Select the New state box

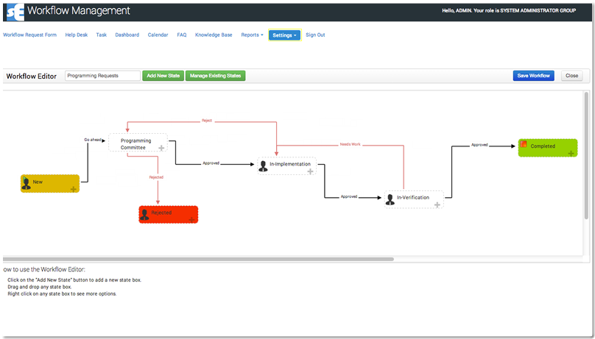click(x=50, y=183)
